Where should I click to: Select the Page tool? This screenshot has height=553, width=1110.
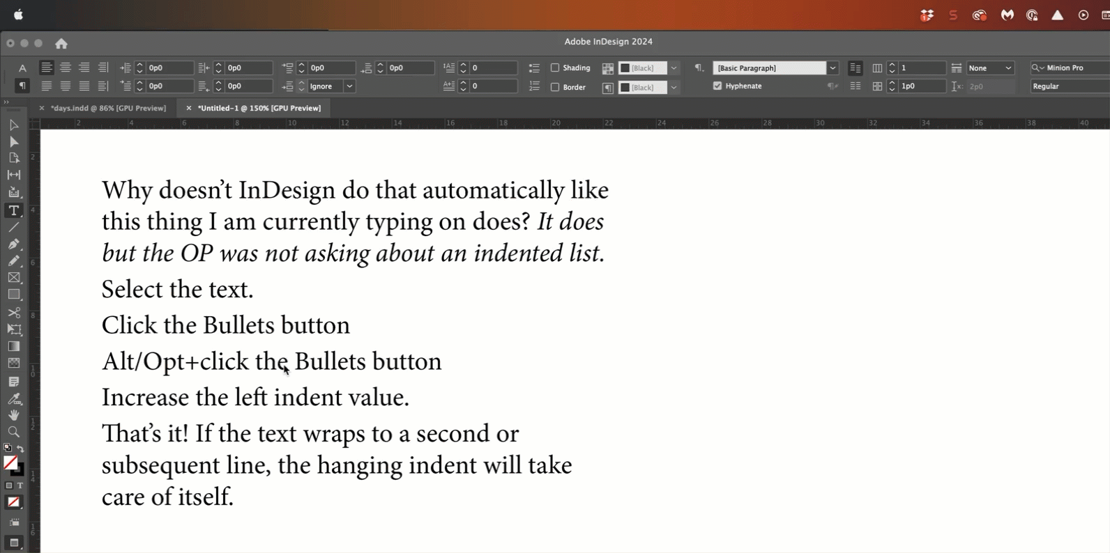tap(13, 158)
